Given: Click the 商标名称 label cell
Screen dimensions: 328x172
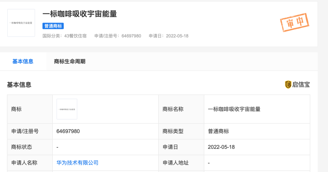Looking at the screenshot, I should point(181,109).
